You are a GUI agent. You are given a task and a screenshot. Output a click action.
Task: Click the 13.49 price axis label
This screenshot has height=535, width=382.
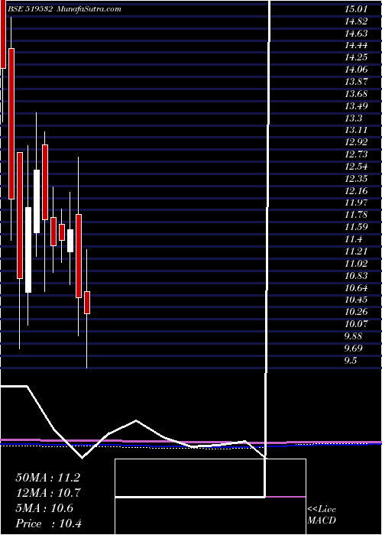[356, 106]
